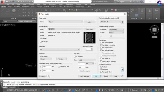Click the Undo arrow in quick access toolbar
This screenshot has width=164, height=92.
[21, 2]
